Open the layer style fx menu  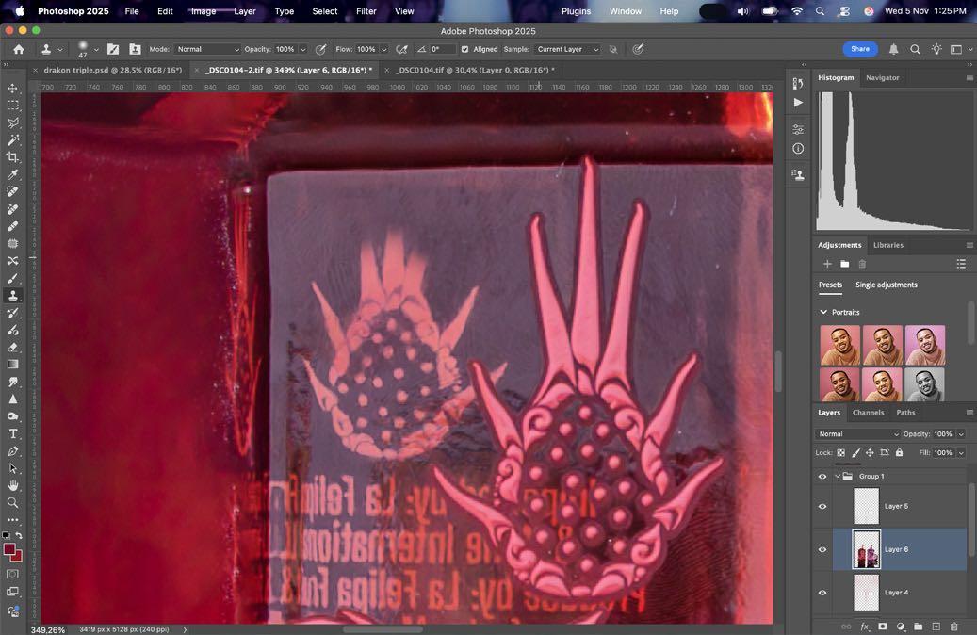(865, 627)
